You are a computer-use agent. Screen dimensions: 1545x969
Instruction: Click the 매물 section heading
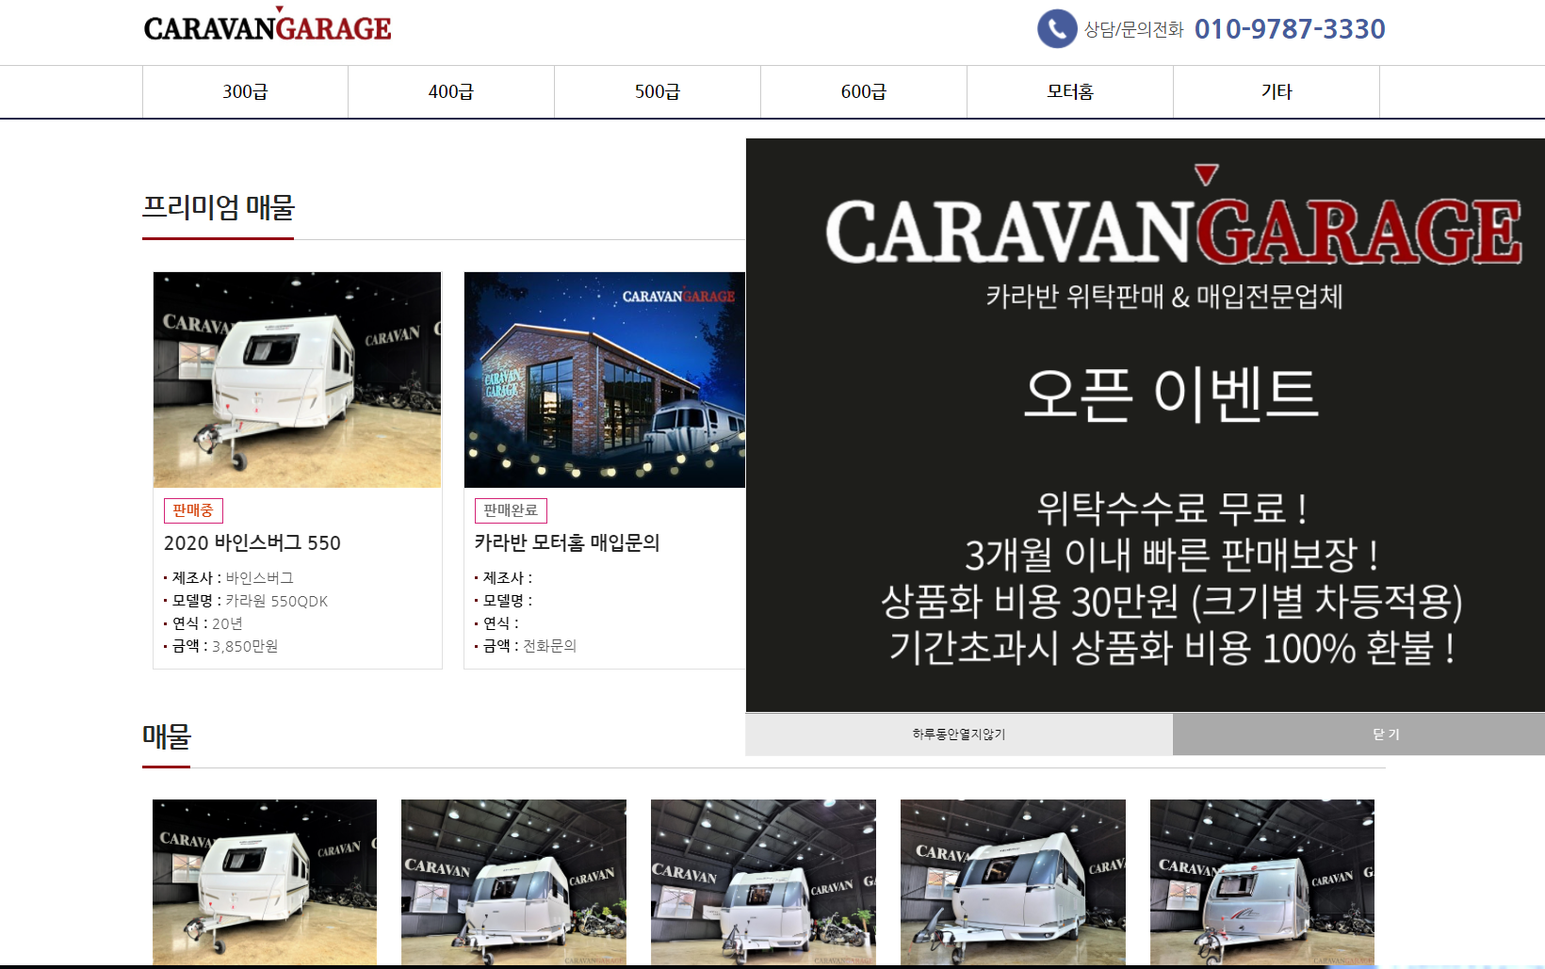pyautogui.click(x=167, y=735)
